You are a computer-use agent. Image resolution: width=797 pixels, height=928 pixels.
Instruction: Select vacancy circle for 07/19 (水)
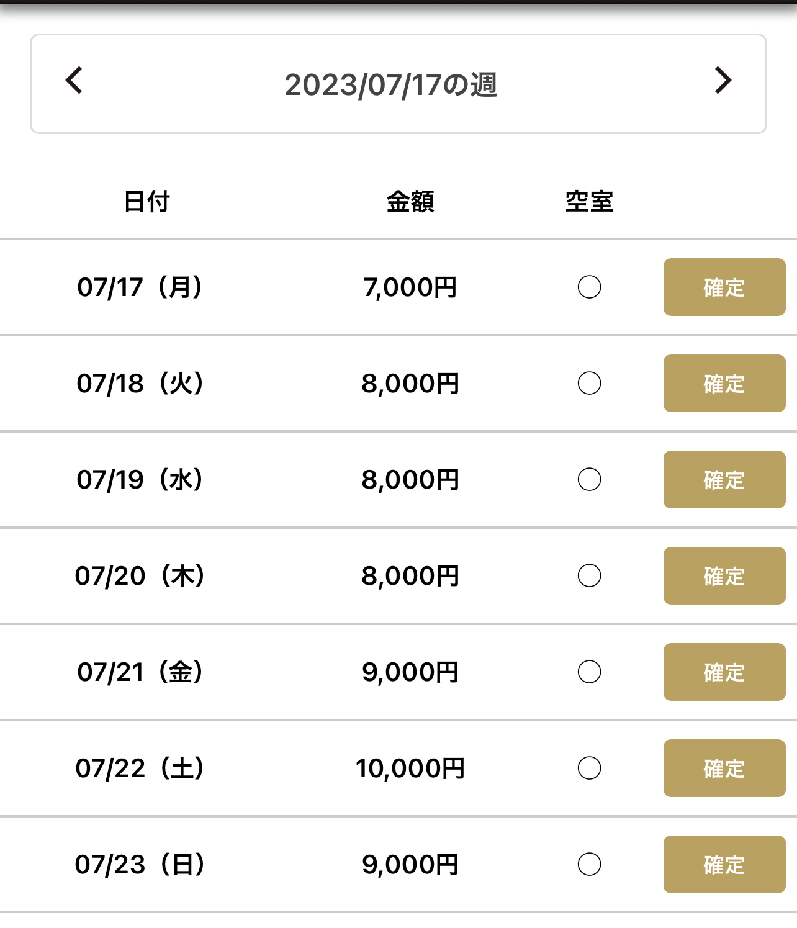(x=589, y=480)
